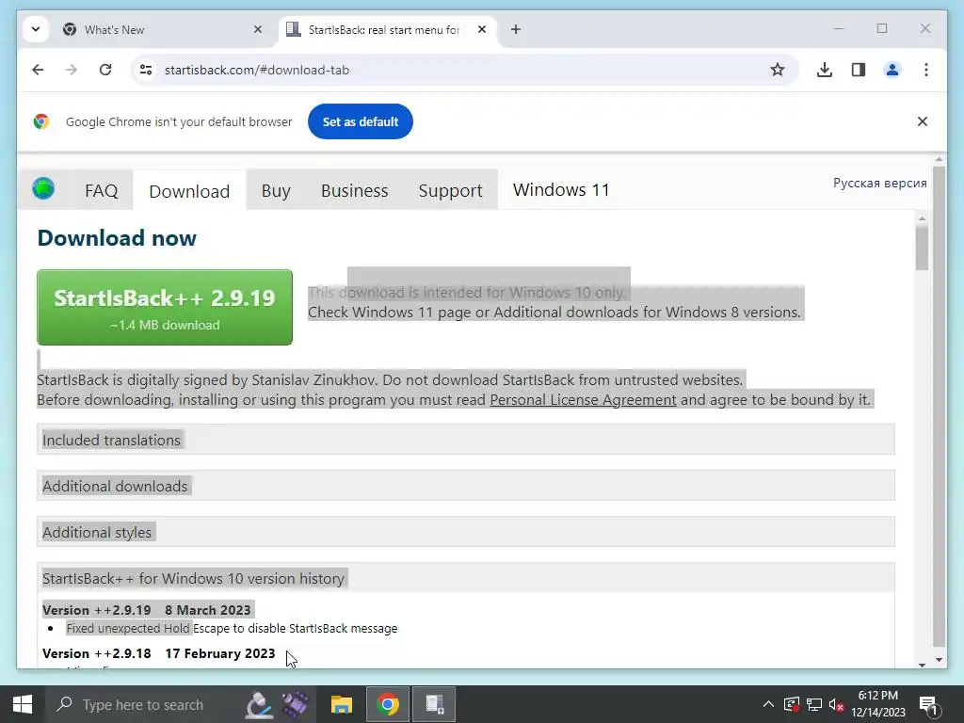Image resolution: width=964 pixels, height=723 pixels.
Task: Expand Additional downloads section
Action: click(x=465, y=486)
